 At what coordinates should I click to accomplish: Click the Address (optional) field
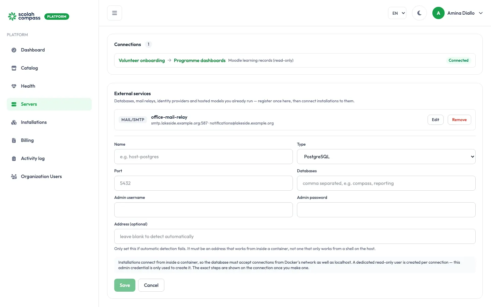[295, 236]
